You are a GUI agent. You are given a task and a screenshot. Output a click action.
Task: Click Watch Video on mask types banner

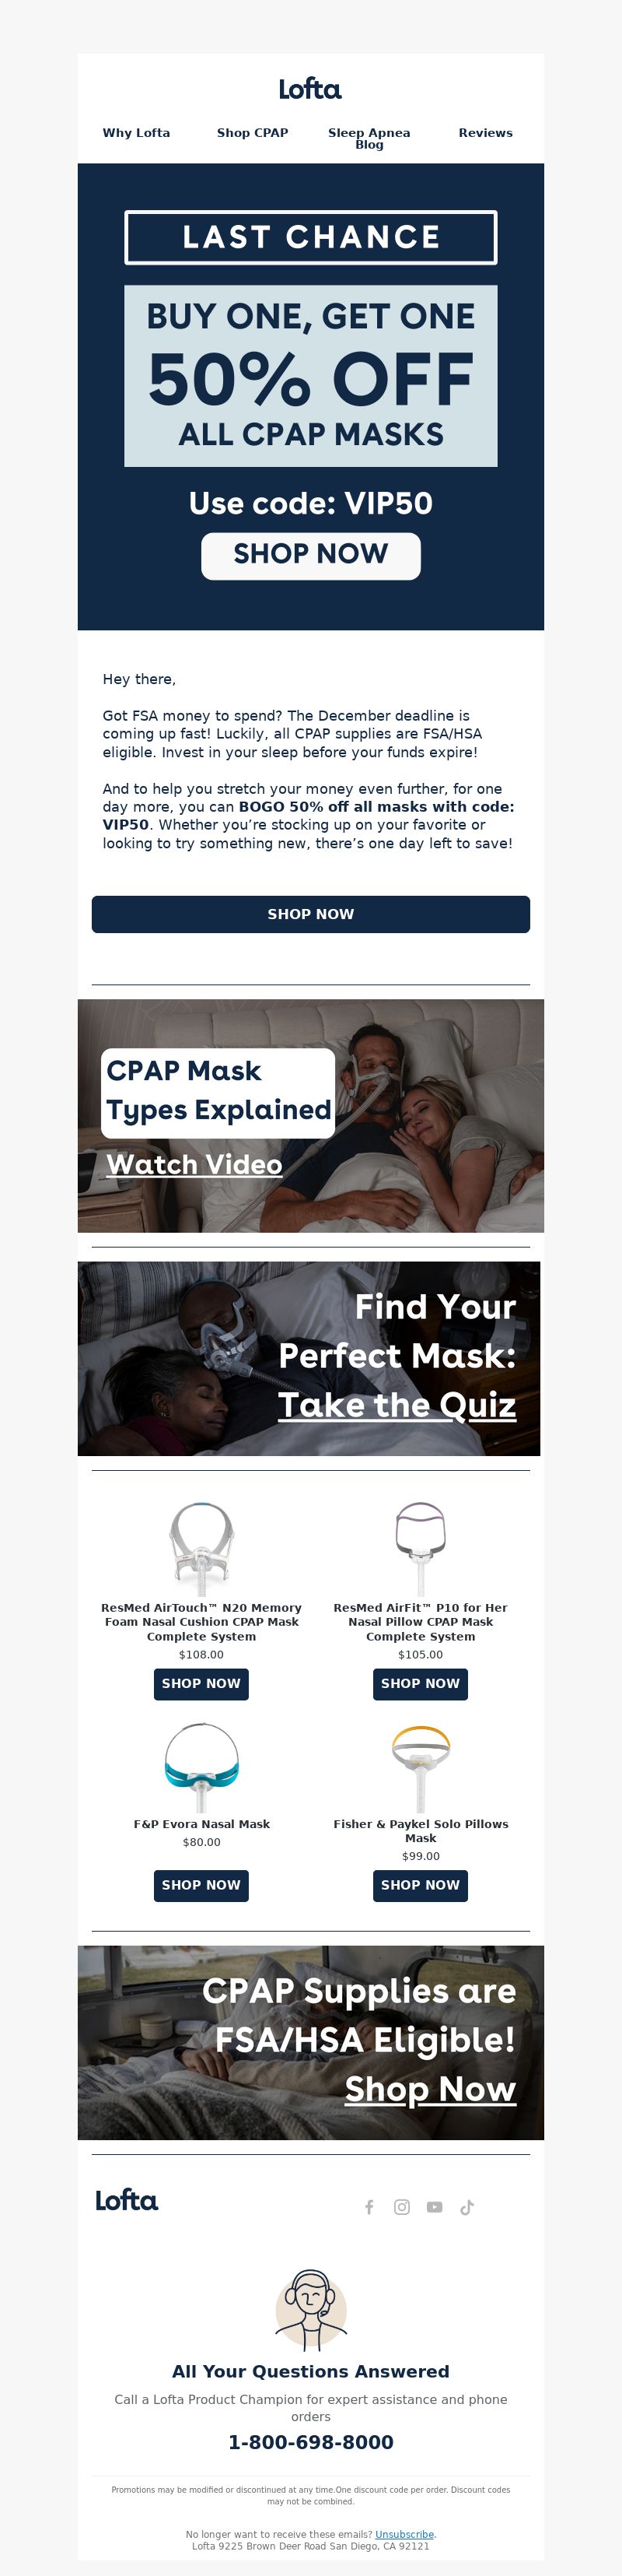tap(194, 1165)
